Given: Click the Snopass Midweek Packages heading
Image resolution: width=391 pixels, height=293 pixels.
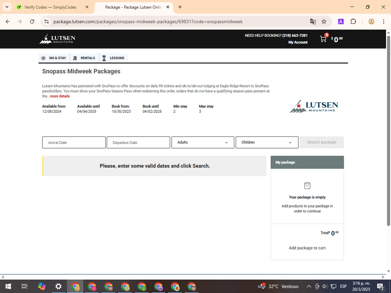Looking at the screenshot, I should (81, 71).
